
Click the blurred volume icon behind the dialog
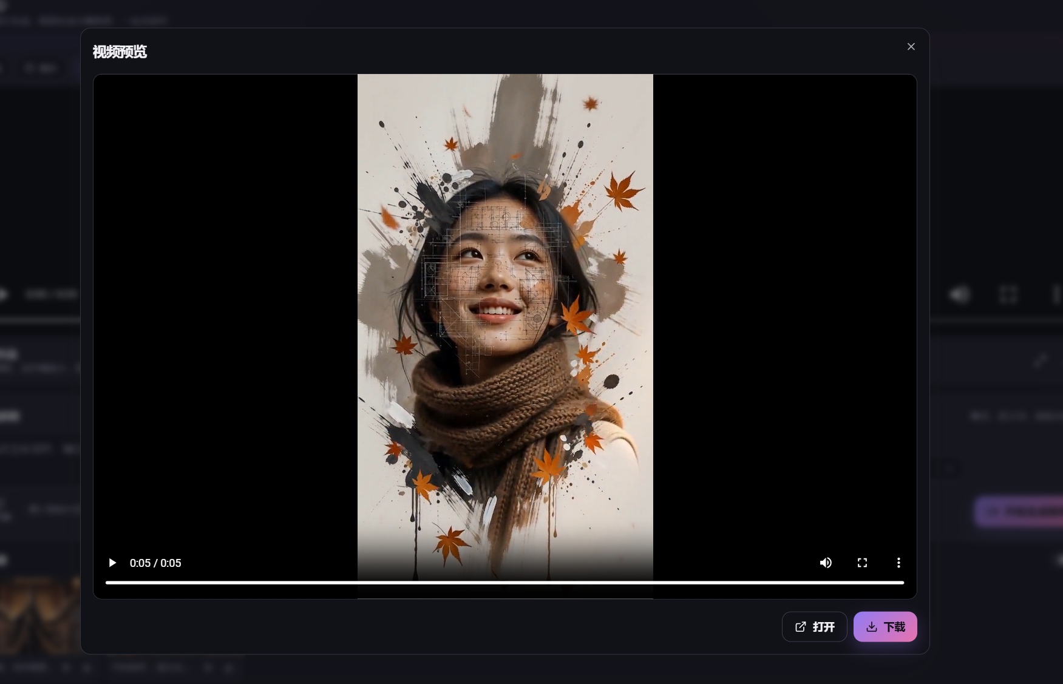point(960,295)
